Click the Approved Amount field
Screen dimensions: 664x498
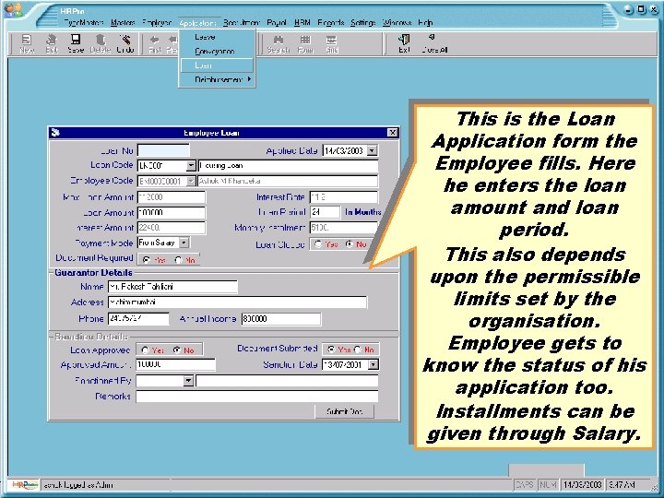[175, 364]
